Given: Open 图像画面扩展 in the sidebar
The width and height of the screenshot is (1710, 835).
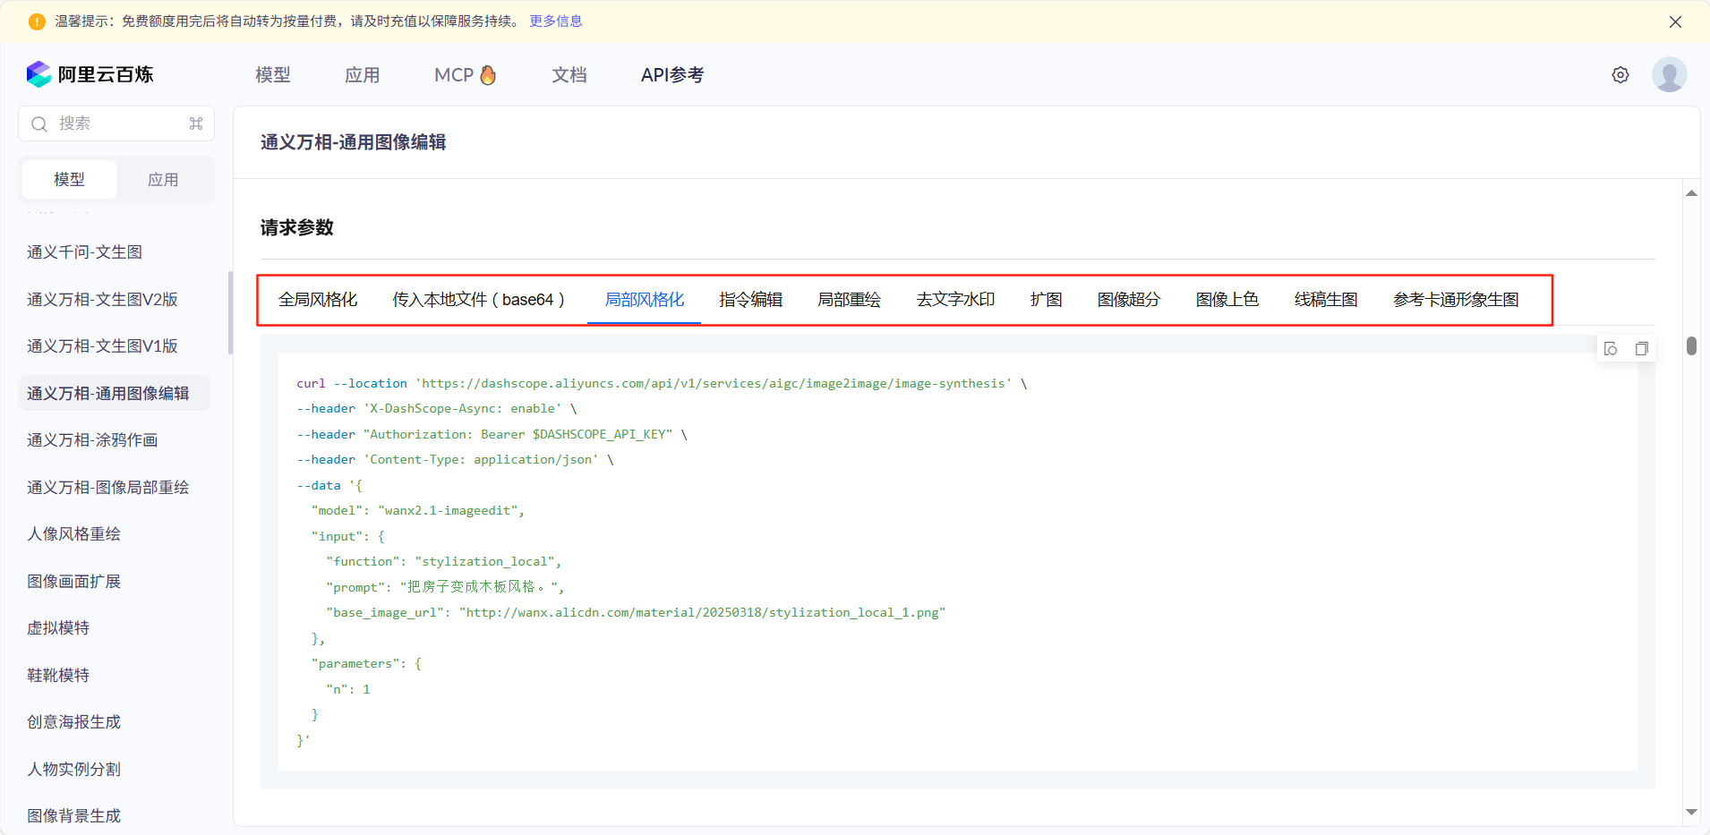Looking at the screenshot, I should (73, 582).
